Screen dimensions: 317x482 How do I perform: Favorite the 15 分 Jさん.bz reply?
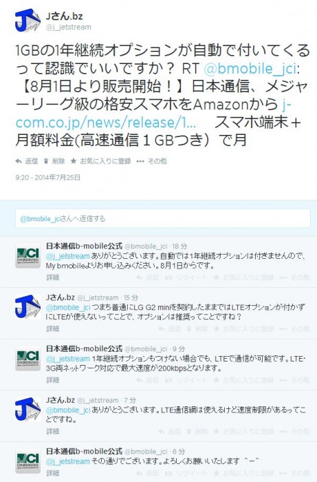[243, 329]
